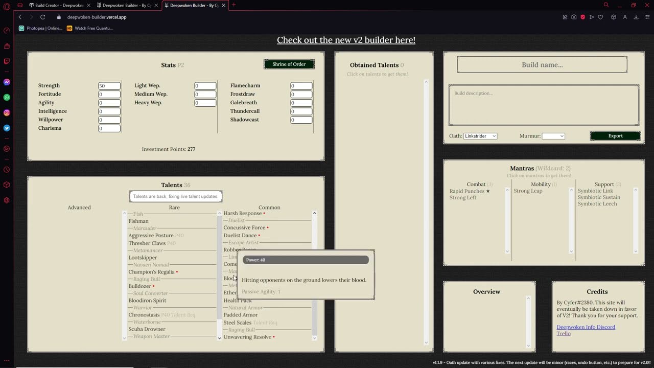Open the Oath dropdown
Screen dimensions: 654x368
click(x=480, y=136)
